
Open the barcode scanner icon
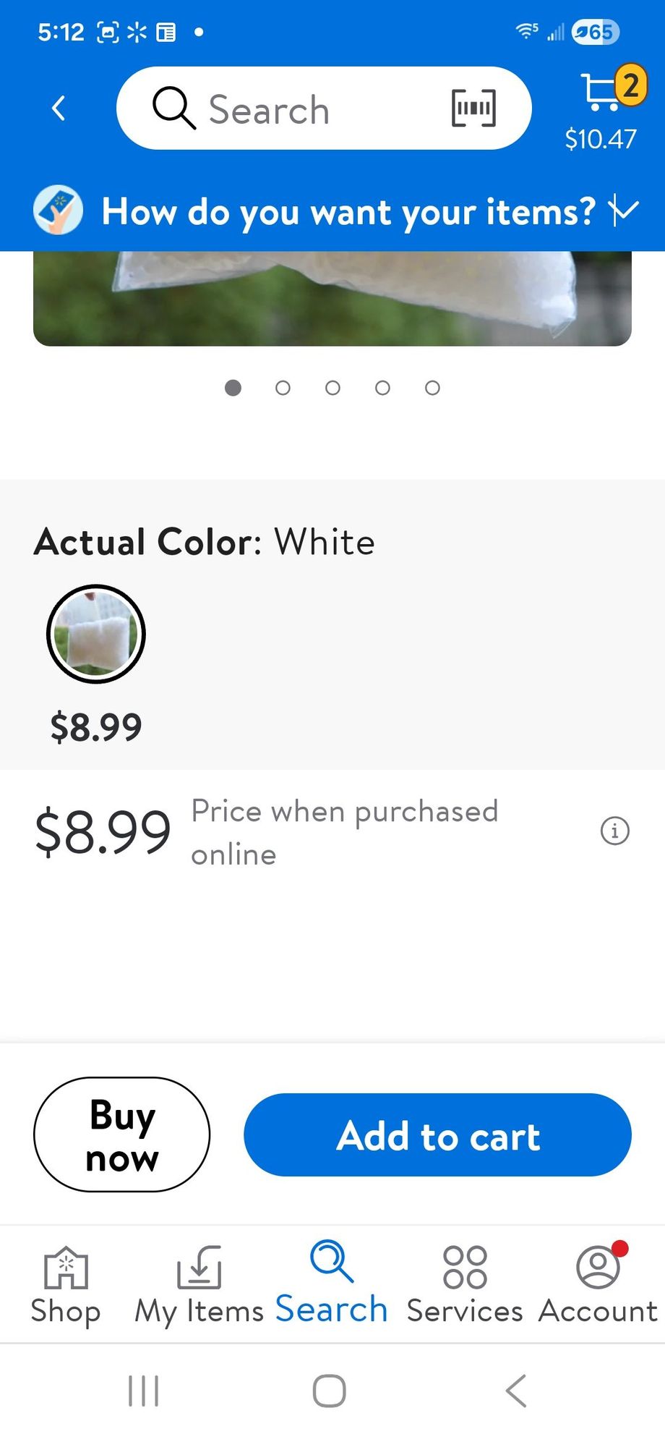tap(473, 109)
